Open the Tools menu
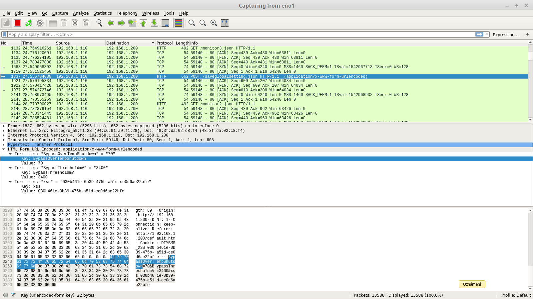 point(169,13)
